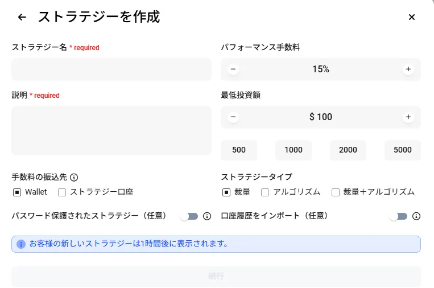The width and height of the screenshot is (434, 288).
Task: Decrease performance fee with minus icon
Action: (x=233, y=69)
